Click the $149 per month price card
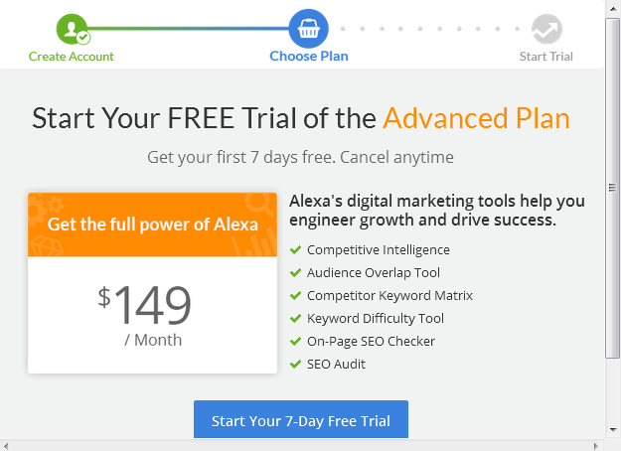 152,314
